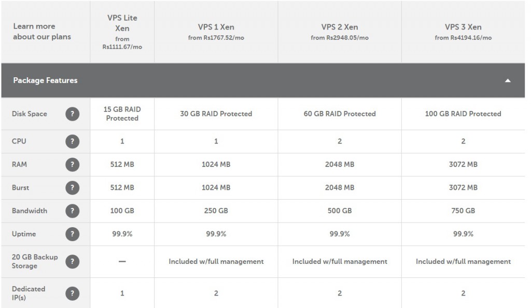Click the 15 GB RAID Protected cell
The height and width of the screenshot is (308, 531).
(x=122, y=114)
